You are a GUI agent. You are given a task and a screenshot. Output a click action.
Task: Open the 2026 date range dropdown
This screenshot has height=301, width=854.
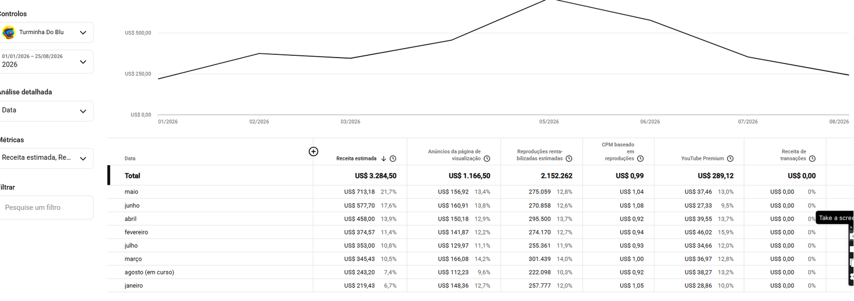46,62
